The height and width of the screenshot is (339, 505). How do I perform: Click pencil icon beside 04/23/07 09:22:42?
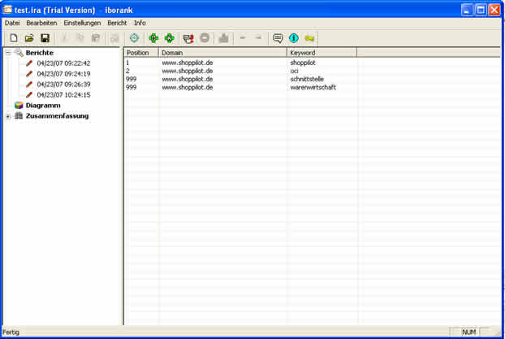point(29,63)
